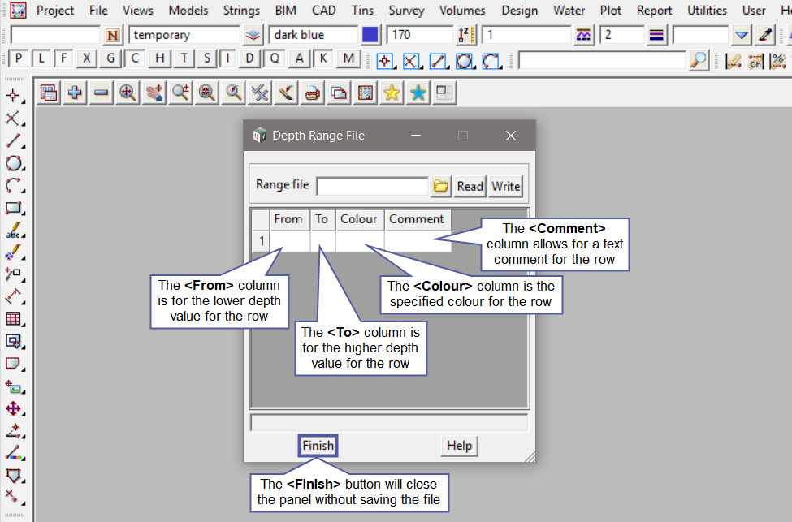Click the layers model icon beside 'temporary'
The width and height of the screenshot is (792, 522).
coord(253,36)
